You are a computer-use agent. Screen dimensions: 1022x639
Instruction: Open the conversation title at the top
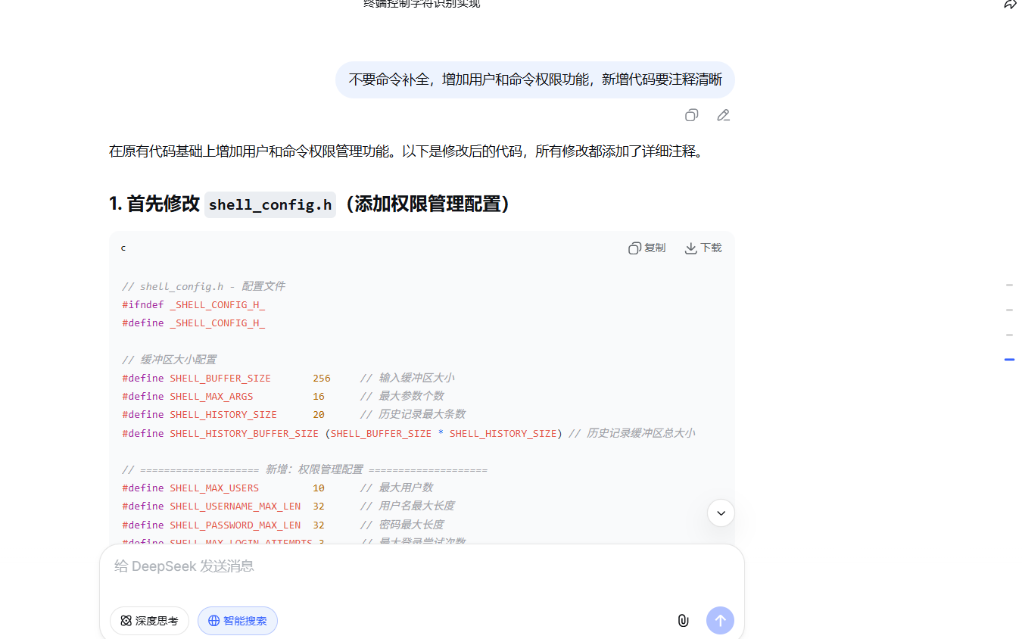[422, 5]
